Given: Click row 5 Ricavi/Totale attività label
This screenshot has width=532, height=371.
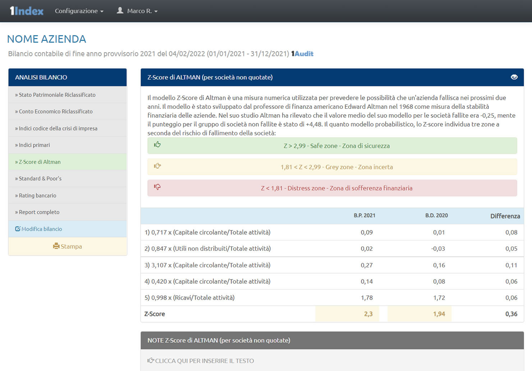Looking at the screenshot, I should pyautogui.click(x=189, y=298).
